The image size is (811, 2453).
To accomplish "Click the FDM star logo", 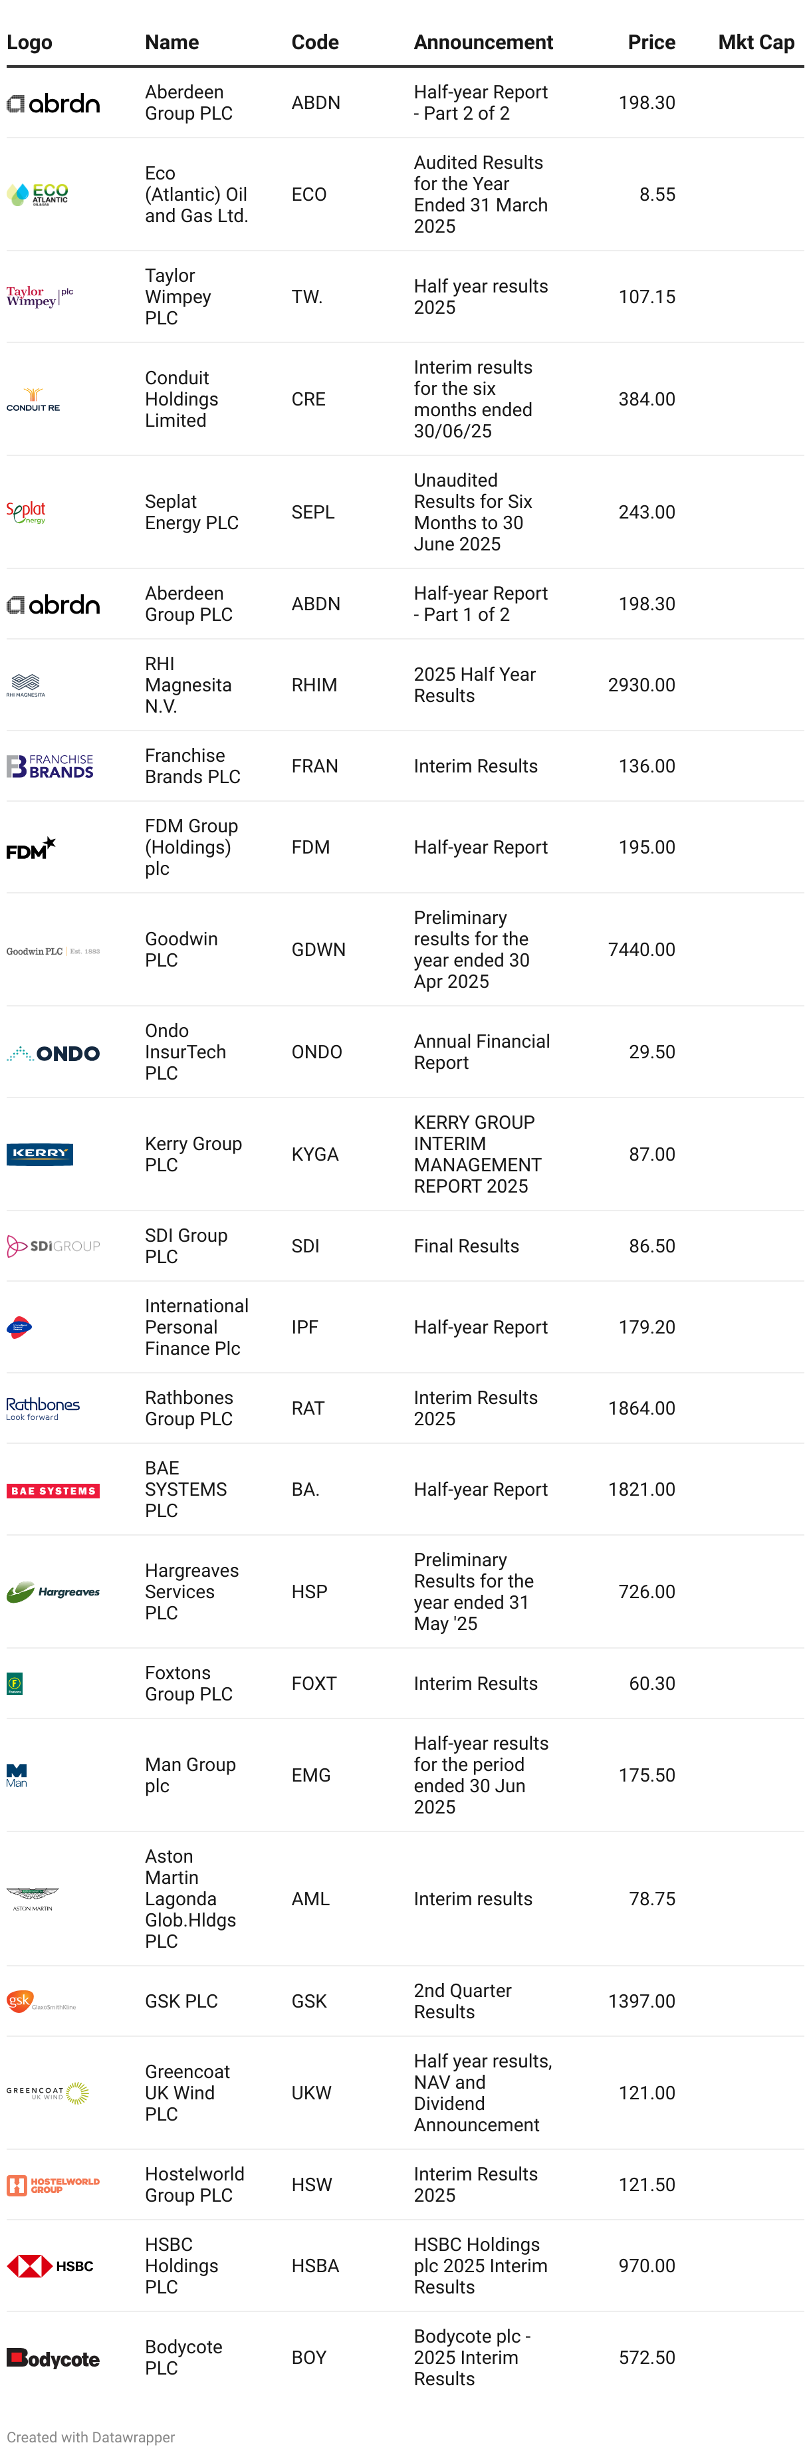I will 31,848.
